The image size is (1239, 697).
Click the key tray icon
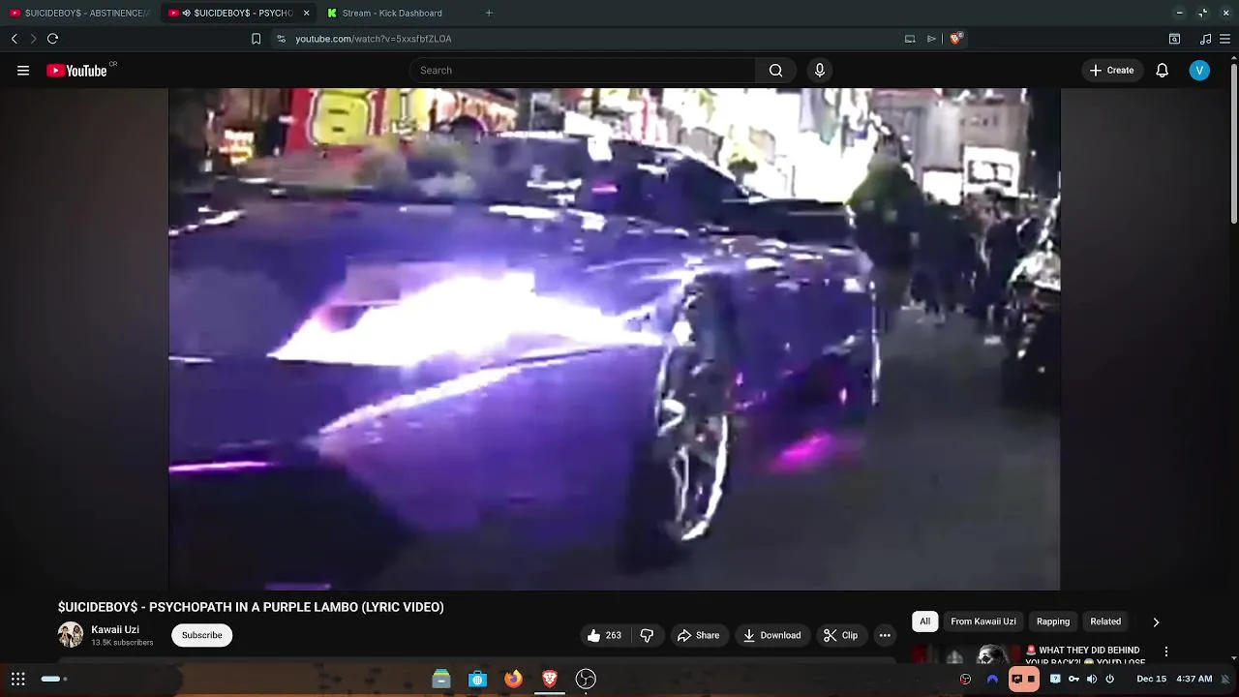[x=1073, y=679]
